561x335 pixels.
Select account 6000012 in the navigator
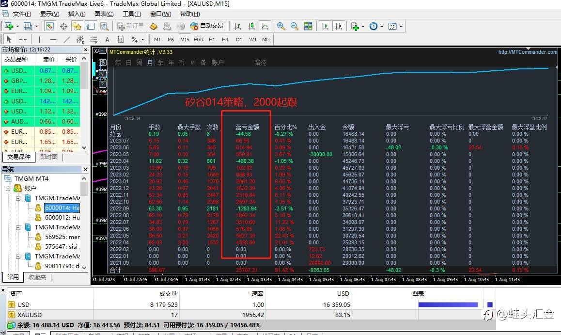pos(62,218)
